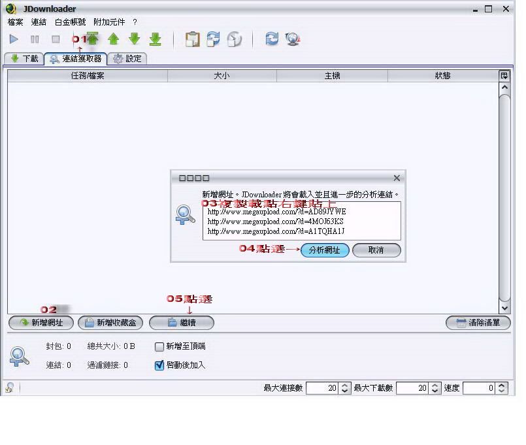Viewport: 526px width, 445px height.
Task: Click the clock-page toolbar icon
Action: click(235, 39)
